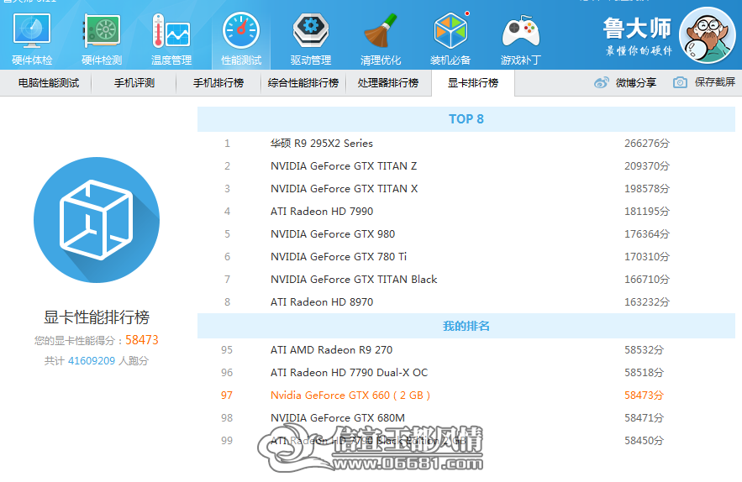This screenshot has height=482, width=742.
Task: Click the 170310分 score value
Action: (647, 257)
